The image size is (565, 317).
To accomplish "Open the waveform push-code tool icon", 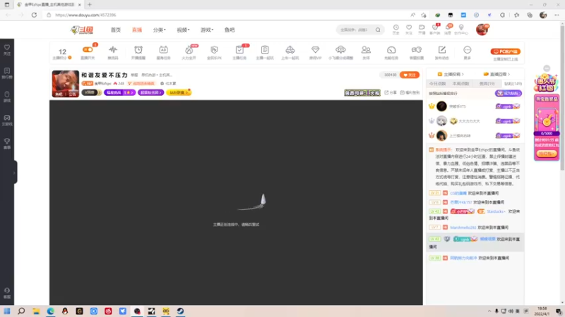I will (x=113, y=49).
